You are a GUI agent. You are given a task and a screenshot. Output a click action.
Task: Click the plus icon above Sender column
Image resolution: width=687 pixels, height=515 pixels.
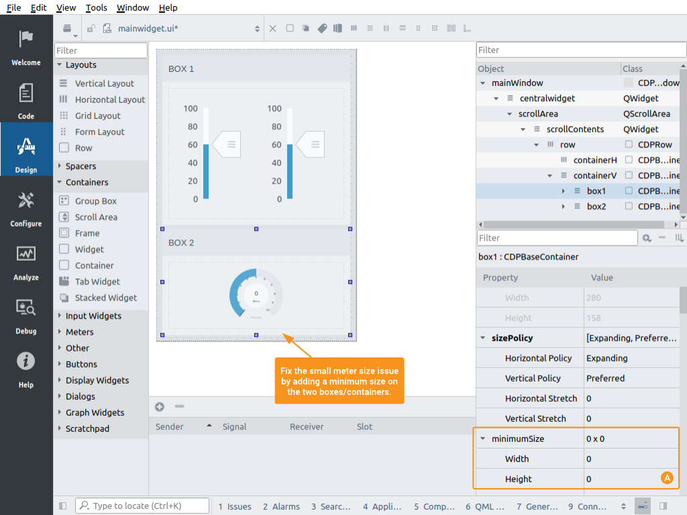(160, 406)
